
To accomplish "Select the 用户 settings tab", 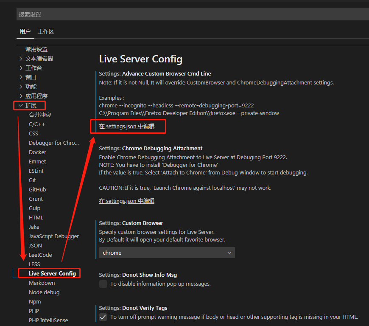I will point(25,31).
